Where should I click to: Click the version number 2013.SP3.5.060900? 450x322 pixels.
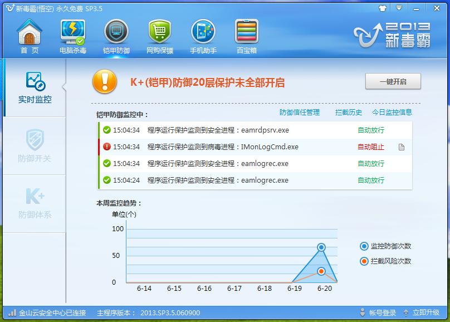tap(170, 313)
